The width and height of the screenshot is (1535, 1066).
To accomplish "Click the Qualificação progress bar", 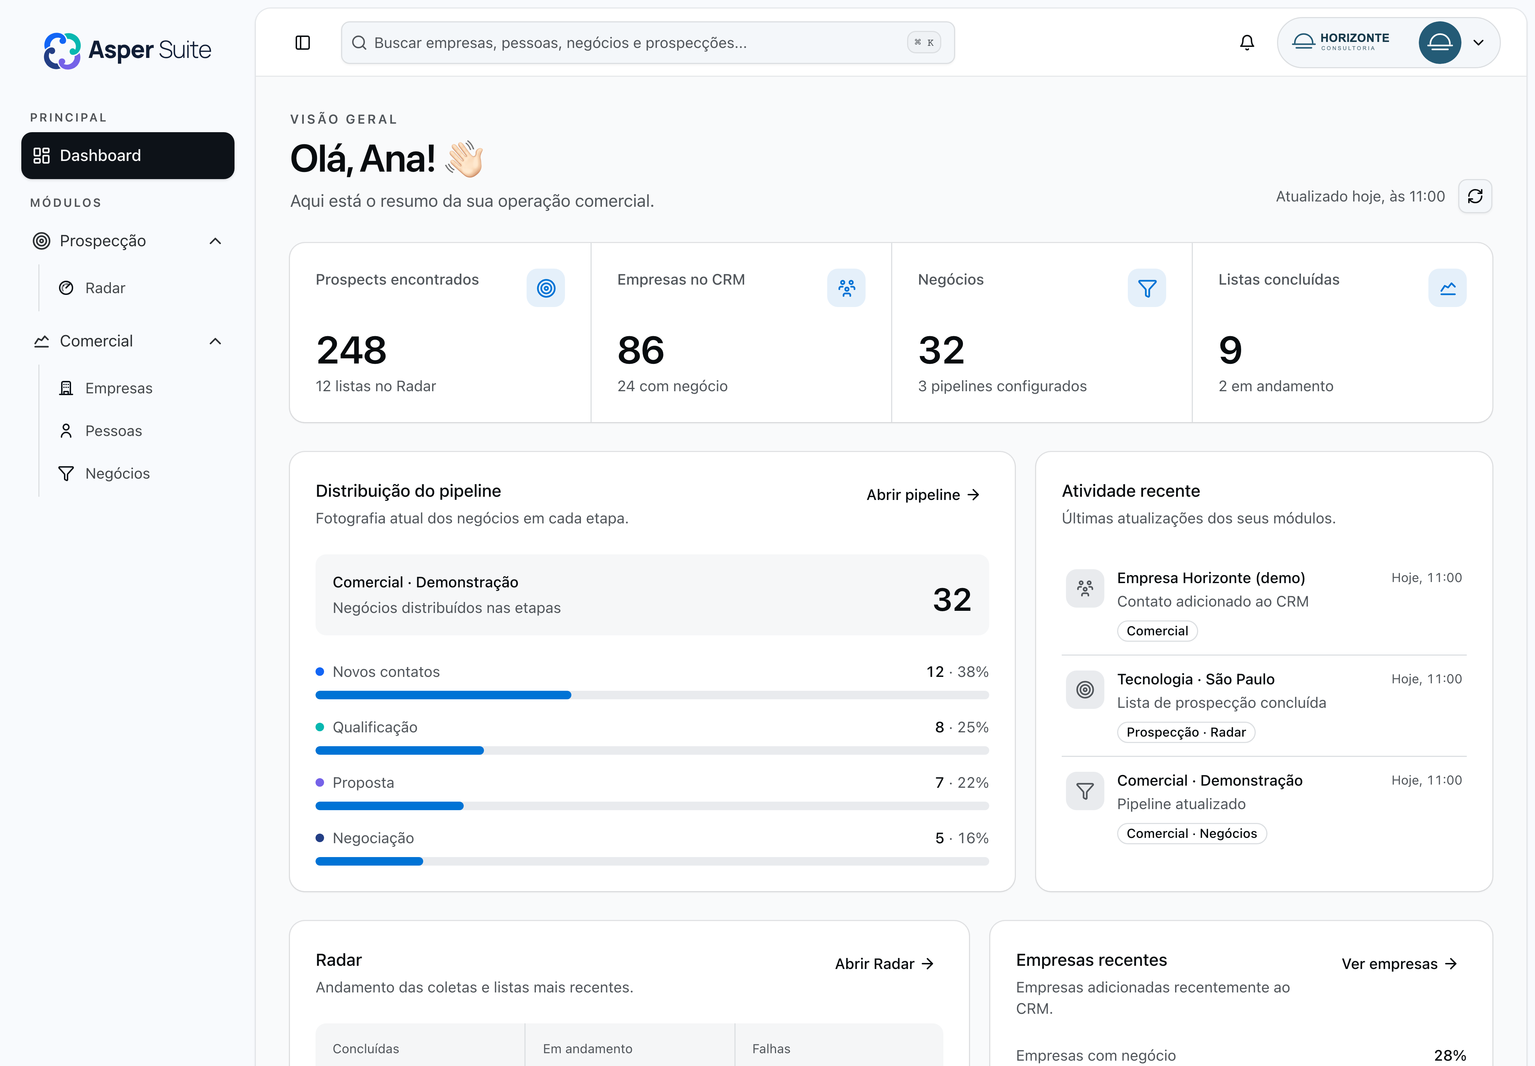I will click(652, 751).
